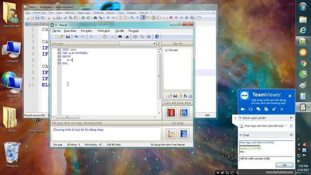Viewport: 311px width, 175px height.
Task: Open the Administrator desktop folder
Action: point(11,15)
